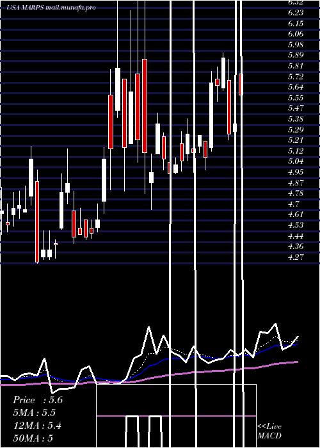Image resolution: width=320 pixels, height=448 pixels.
Task: Click the 'Price : 5.6' readout
Action: (38, 400)
